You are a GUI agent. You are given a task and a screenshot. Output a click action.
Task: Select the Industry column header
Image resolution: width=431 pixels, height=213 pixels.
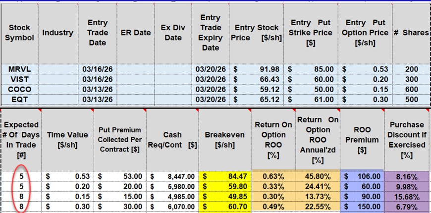(x=57, y=33)
